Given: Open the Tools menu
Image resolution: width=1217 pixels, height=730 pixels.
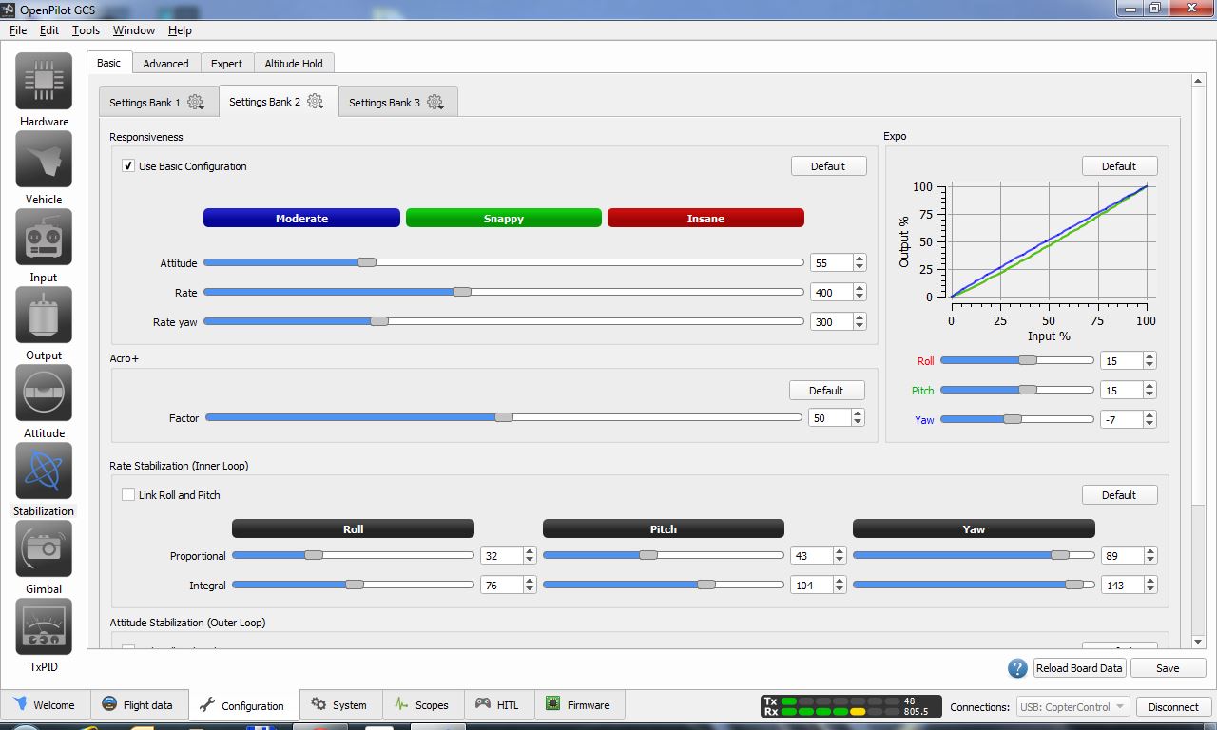Looking at the screenshot, I should click(x=86, y=30).
